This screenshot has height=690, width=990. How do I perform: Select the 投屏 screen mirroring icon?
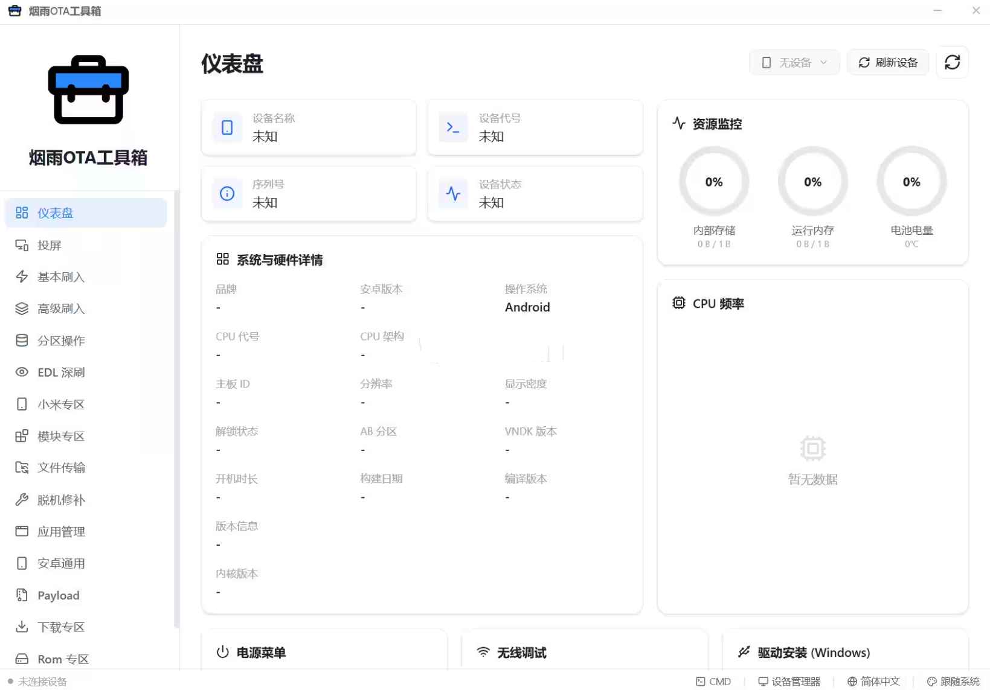pos(22,244)
